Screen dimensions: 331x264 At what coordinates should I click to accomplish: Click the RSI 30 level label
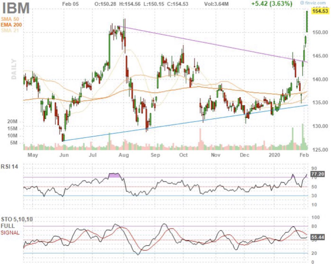click(314, 196)
